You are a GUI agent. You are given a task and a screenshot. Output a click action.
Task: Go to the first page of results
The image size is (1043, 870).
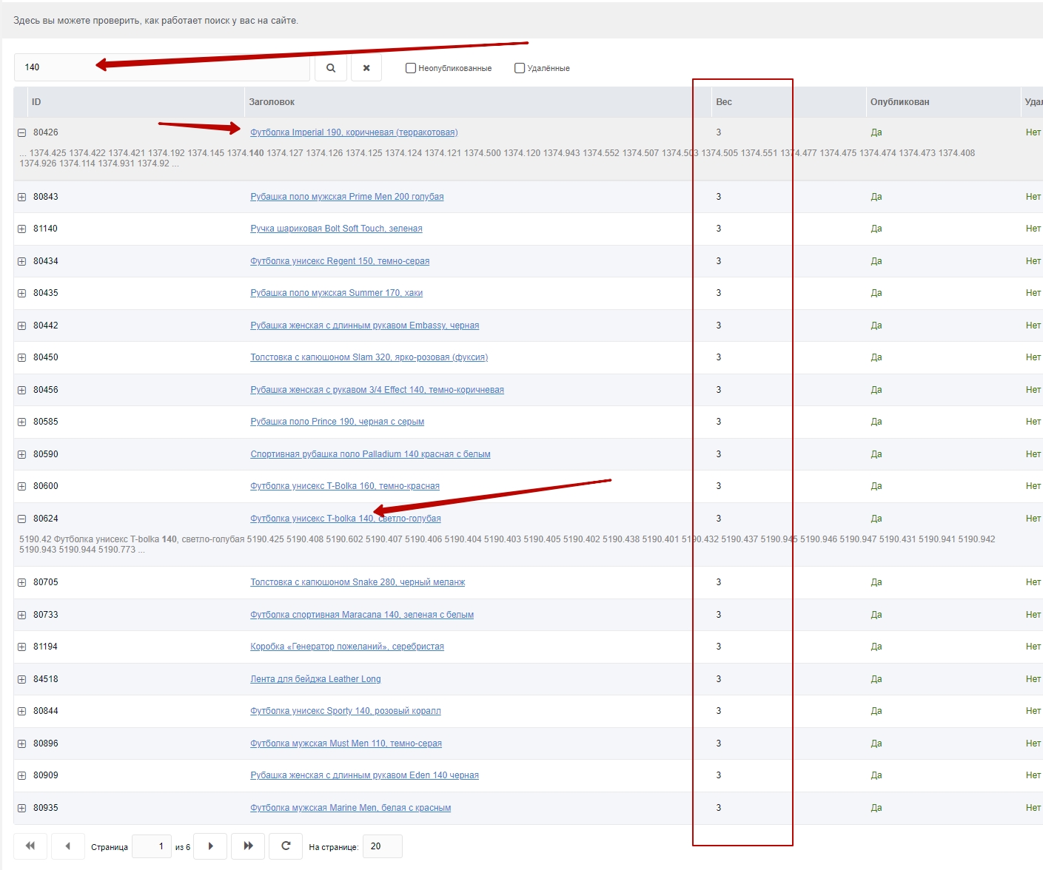[x=30, y=846]
